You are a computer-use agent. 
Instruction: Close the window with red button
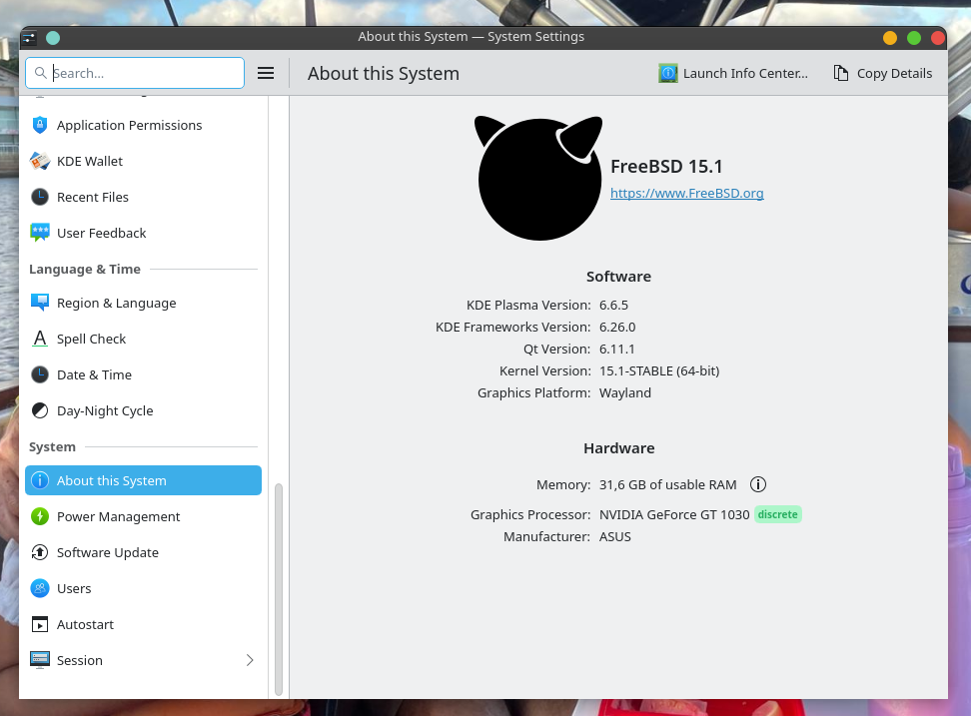point(938,38)
